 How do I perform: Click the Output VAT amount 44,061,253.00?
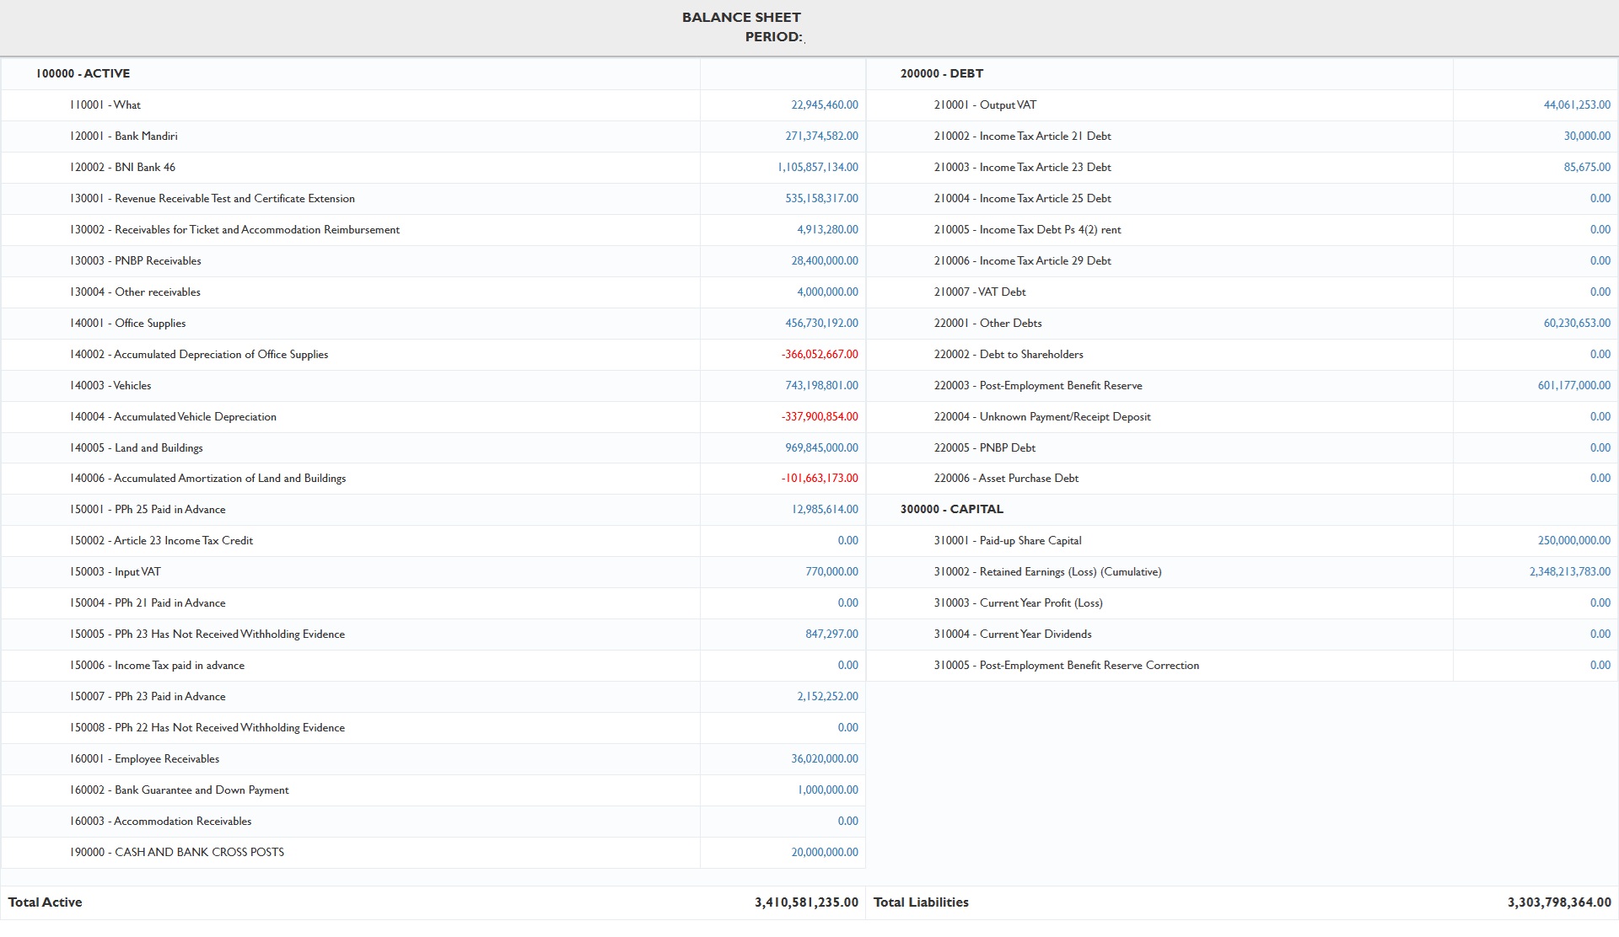(1577, 105)
